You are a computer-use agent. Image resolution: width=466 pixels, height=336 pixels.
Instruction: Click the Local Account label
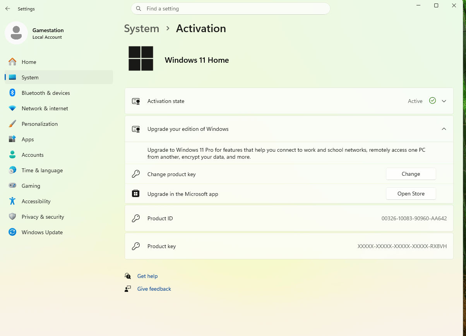click(47, 37)
